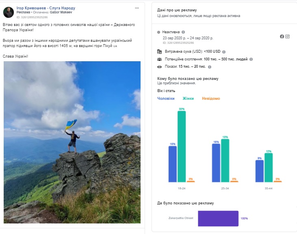Open Ігор Кривошеєв - Слуга Народу page link
The image size is (297, 234).
tap(46, 8)
